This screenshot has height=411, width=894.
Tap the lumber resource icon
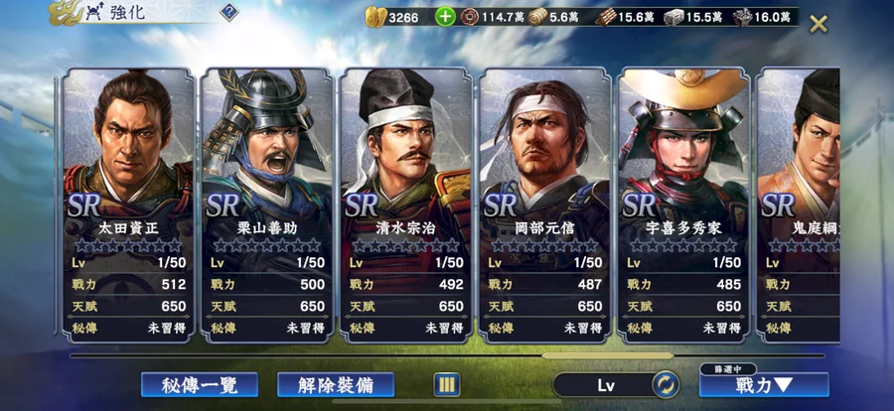(606, 17)
